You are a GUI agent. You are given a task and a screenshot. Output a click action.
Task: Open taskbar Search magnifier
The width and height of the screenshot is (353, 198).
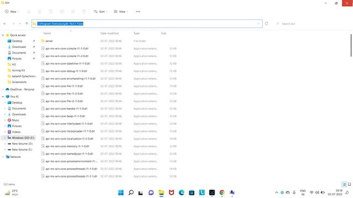[131, 193]
